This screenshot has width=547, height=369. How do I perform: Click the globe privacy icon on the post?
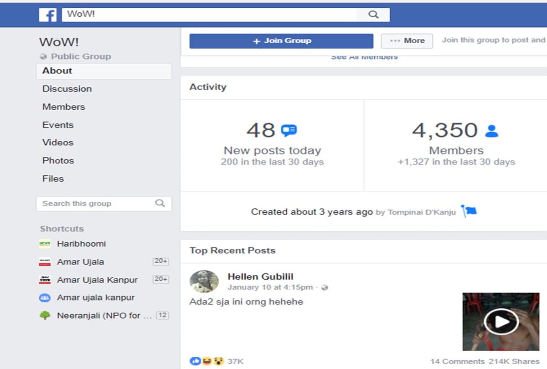(x=325, y=287)
